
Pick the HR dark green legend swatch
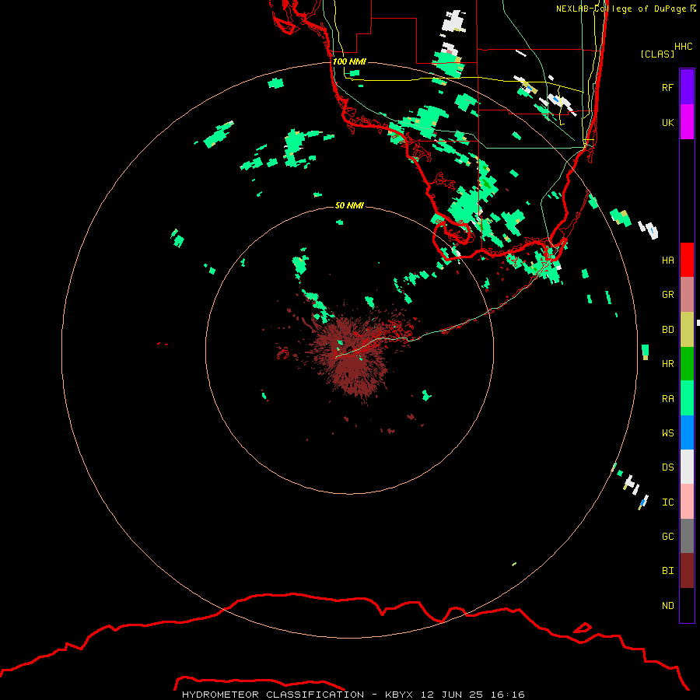687,363
